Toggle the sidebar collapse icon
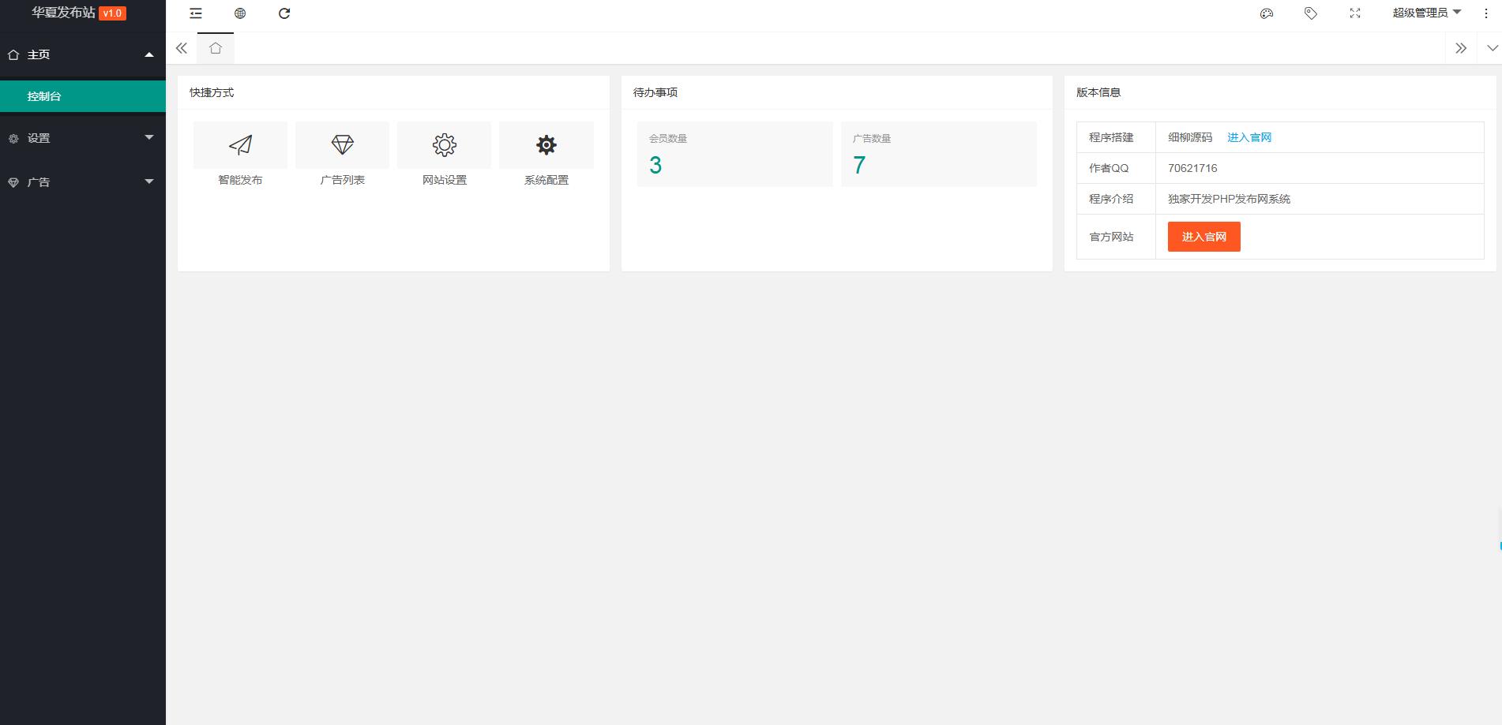Viewport: 1502px width, 725px height. click(x=196, y=13)
